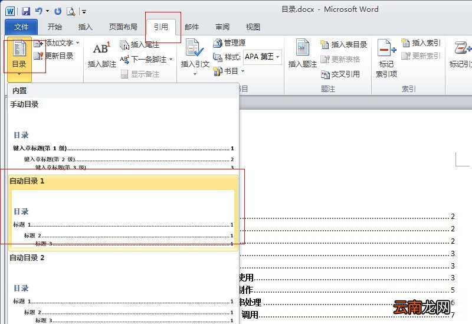The image size is (472, 324).
Task: Click 插入索引 button
Action: (421, 43)
